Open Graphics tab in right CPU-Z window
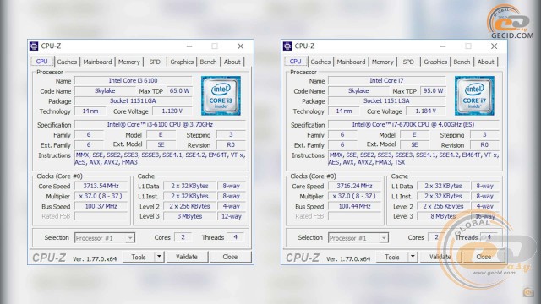 (435, 62)
